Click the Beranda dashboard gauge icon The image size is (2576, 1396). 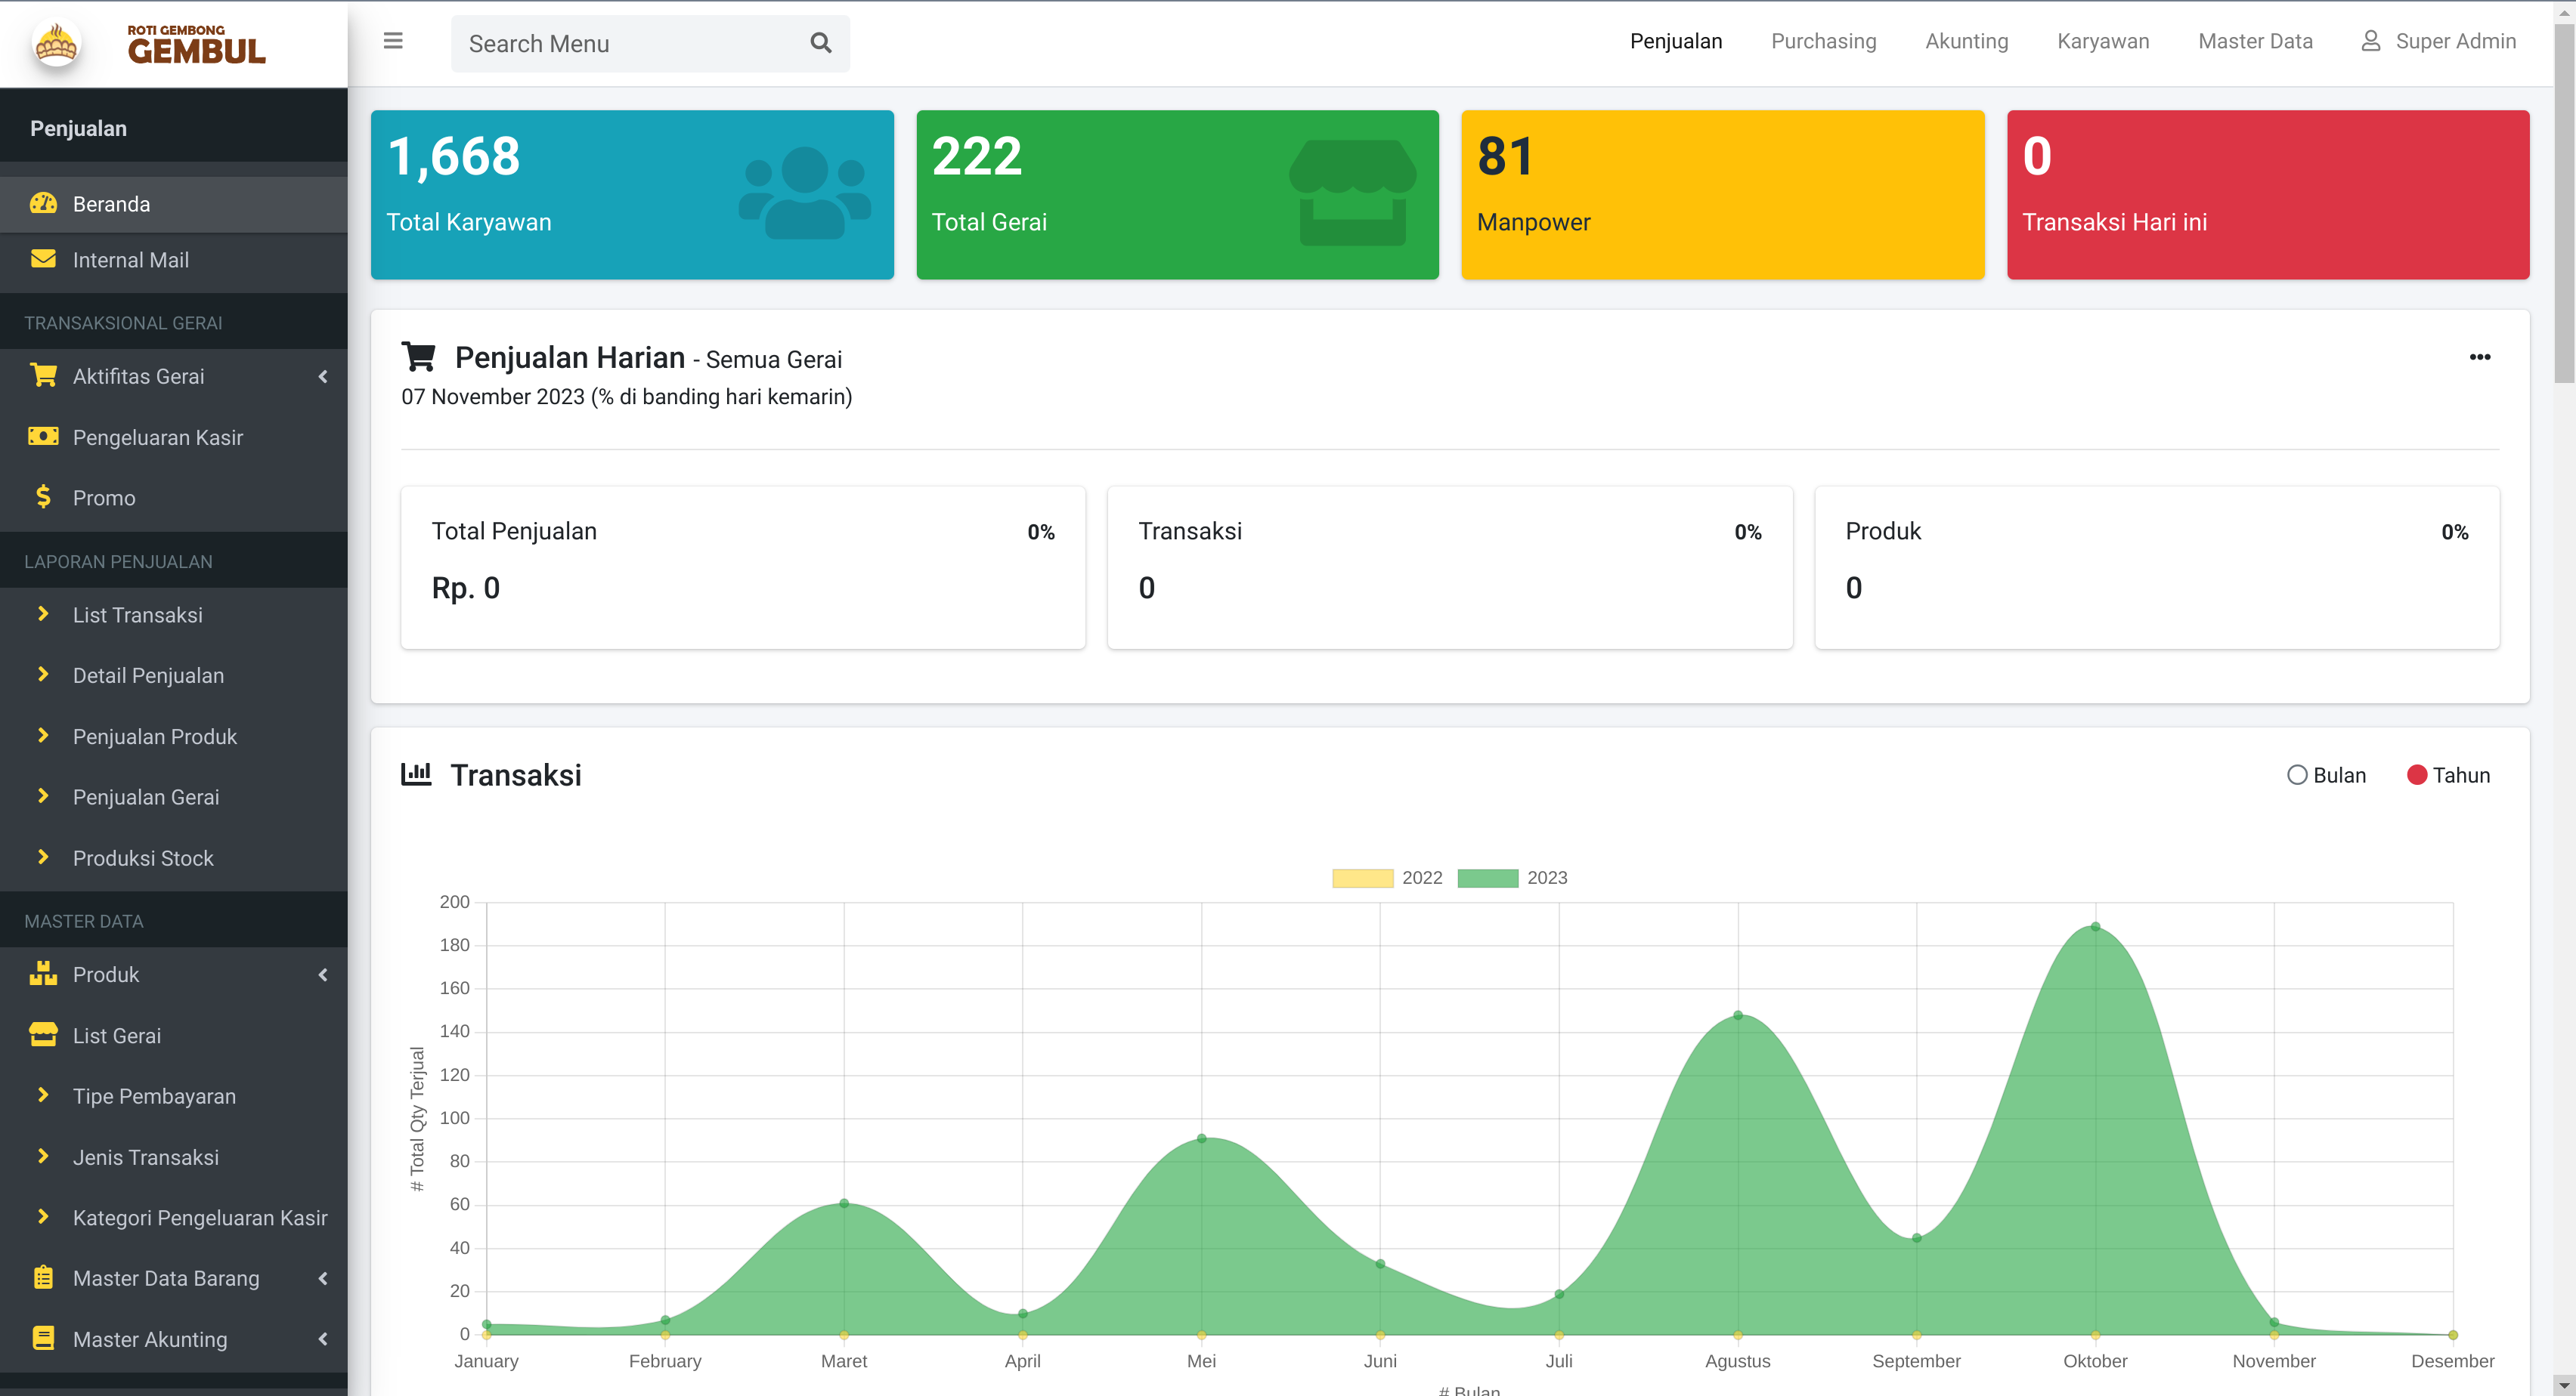tap(43, 204)
